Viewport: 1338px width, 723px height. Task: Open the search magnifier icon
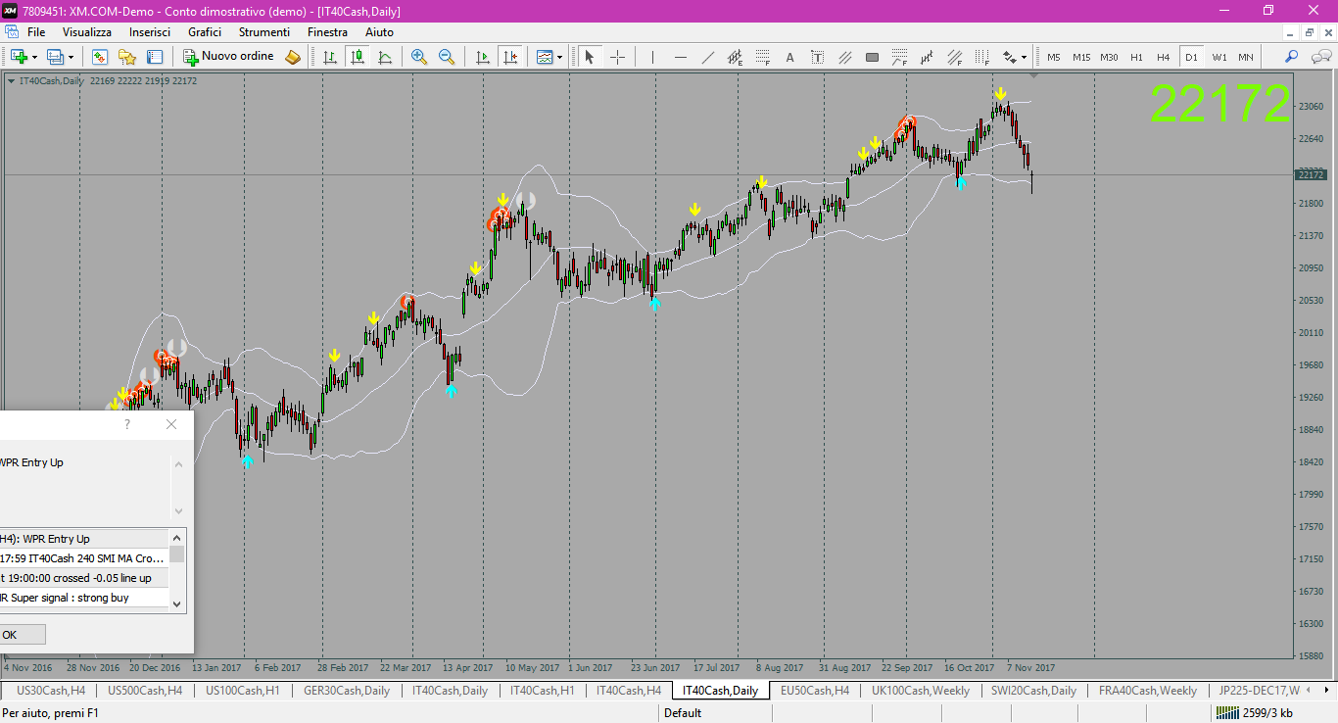(1292, 57)
